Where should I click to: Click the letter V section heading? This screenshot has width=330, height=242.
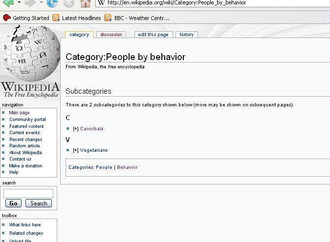pyautogui.click(x=68, y=140)
